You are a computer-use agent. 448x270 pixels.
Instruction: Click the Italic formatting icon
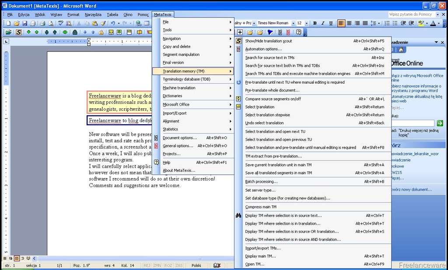(x=323, y=24)
